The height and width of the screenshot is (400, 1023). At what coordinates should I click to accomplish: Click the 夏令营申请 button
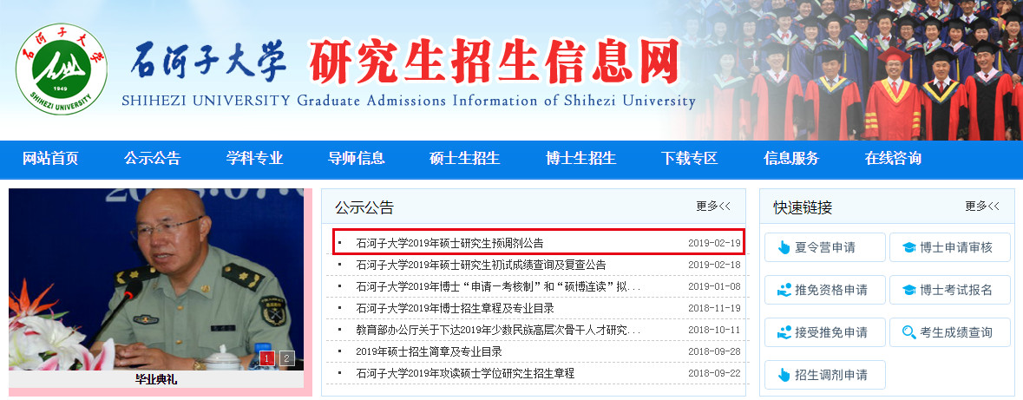824,247
